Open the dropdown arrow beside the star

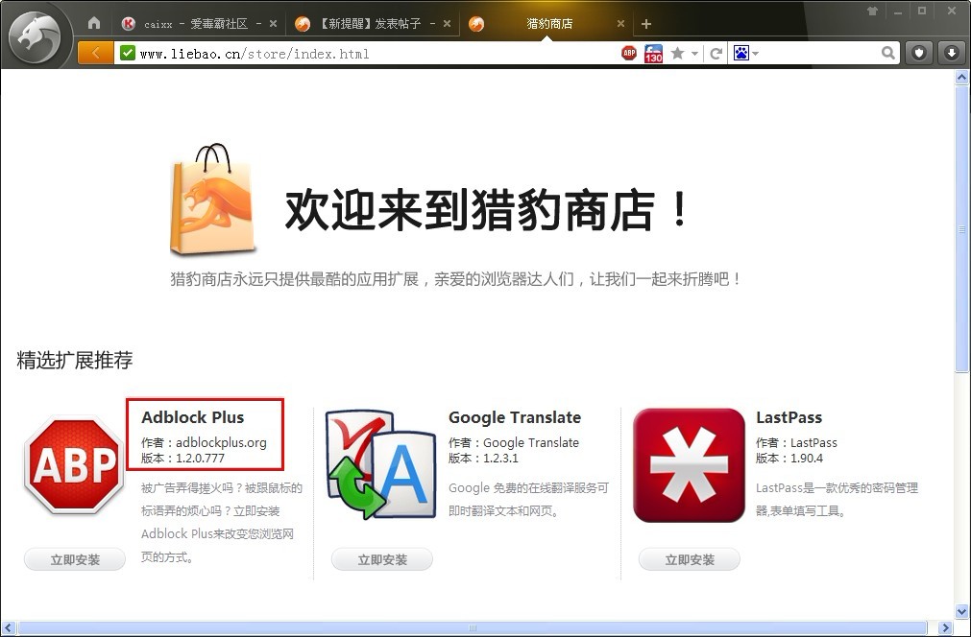(694, 54)
